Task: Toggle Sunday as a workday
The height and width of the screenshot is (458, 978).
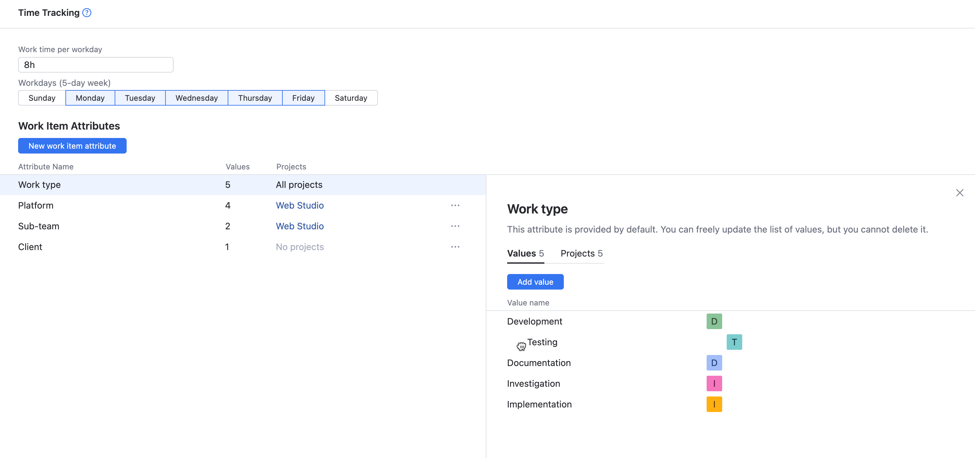Action: 42,98
